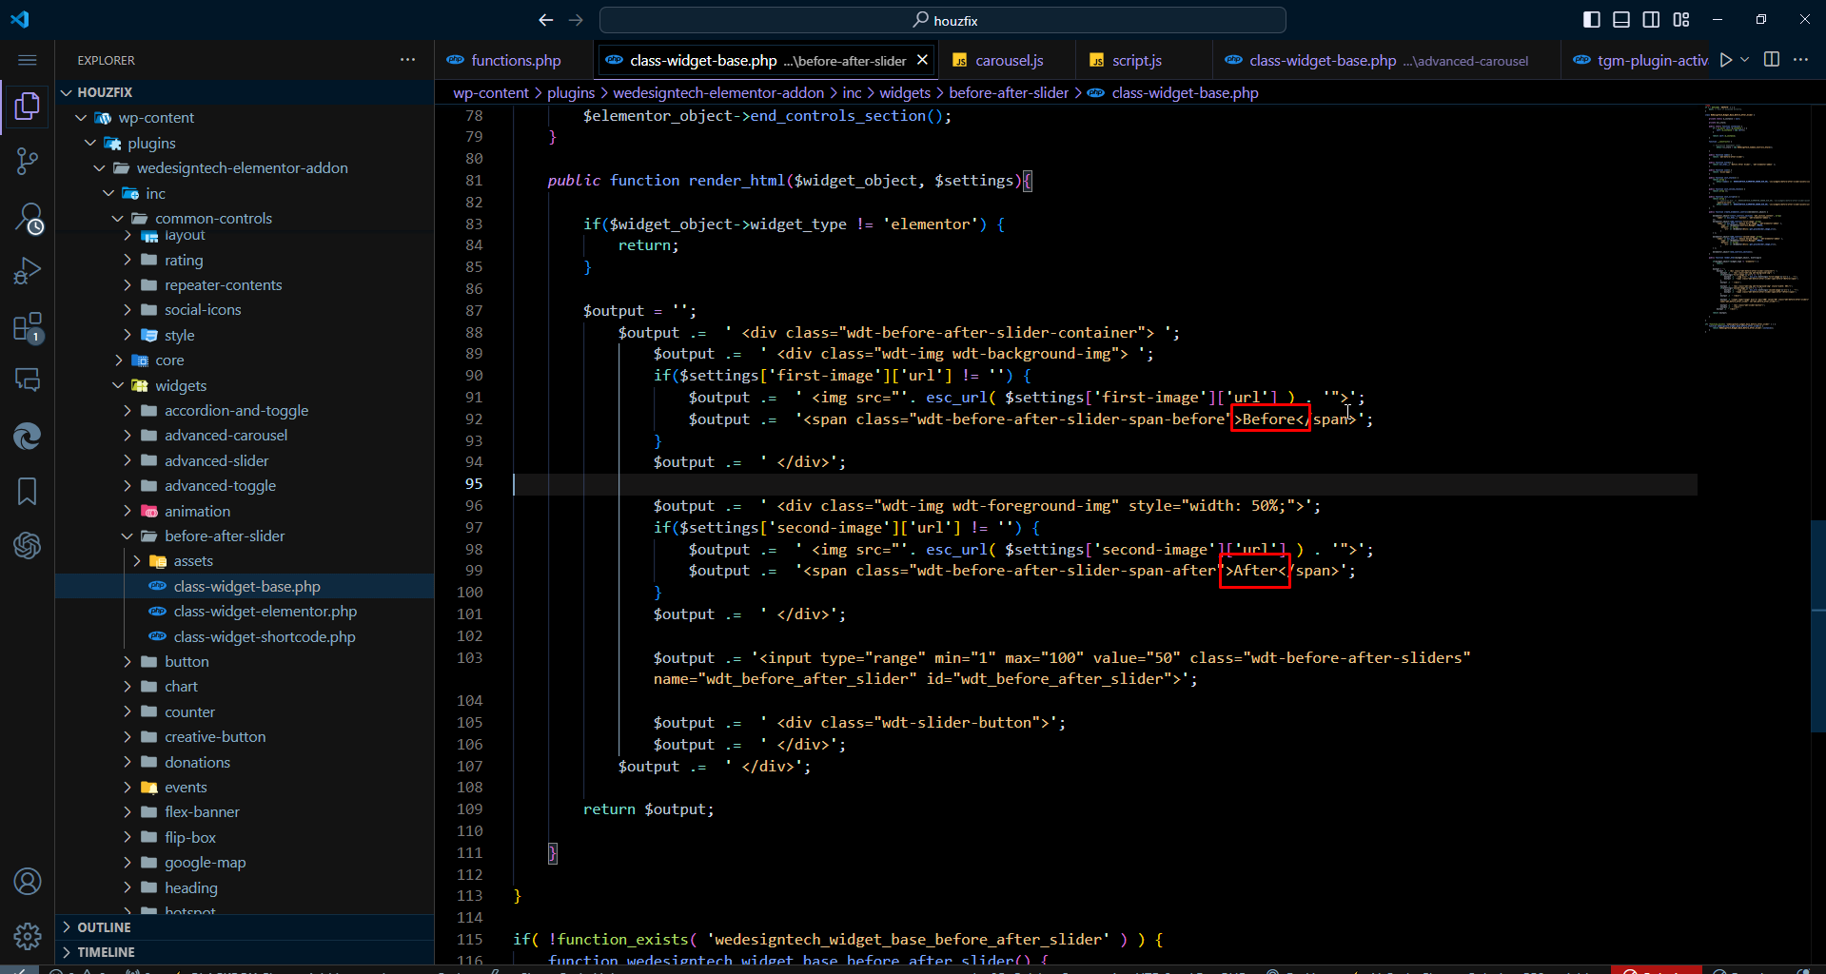Click the code minimap overview

1757,217
